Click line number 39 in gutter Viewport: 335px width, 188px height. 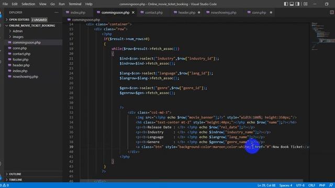click(x=71, y=147)
